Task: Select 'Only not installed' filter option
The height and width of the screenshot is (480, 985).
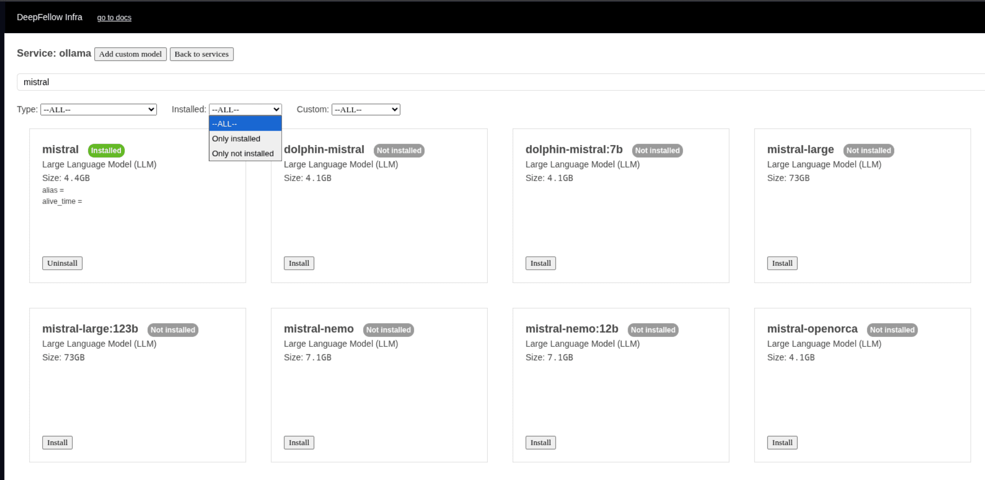Action: click(x=243, y=153)
